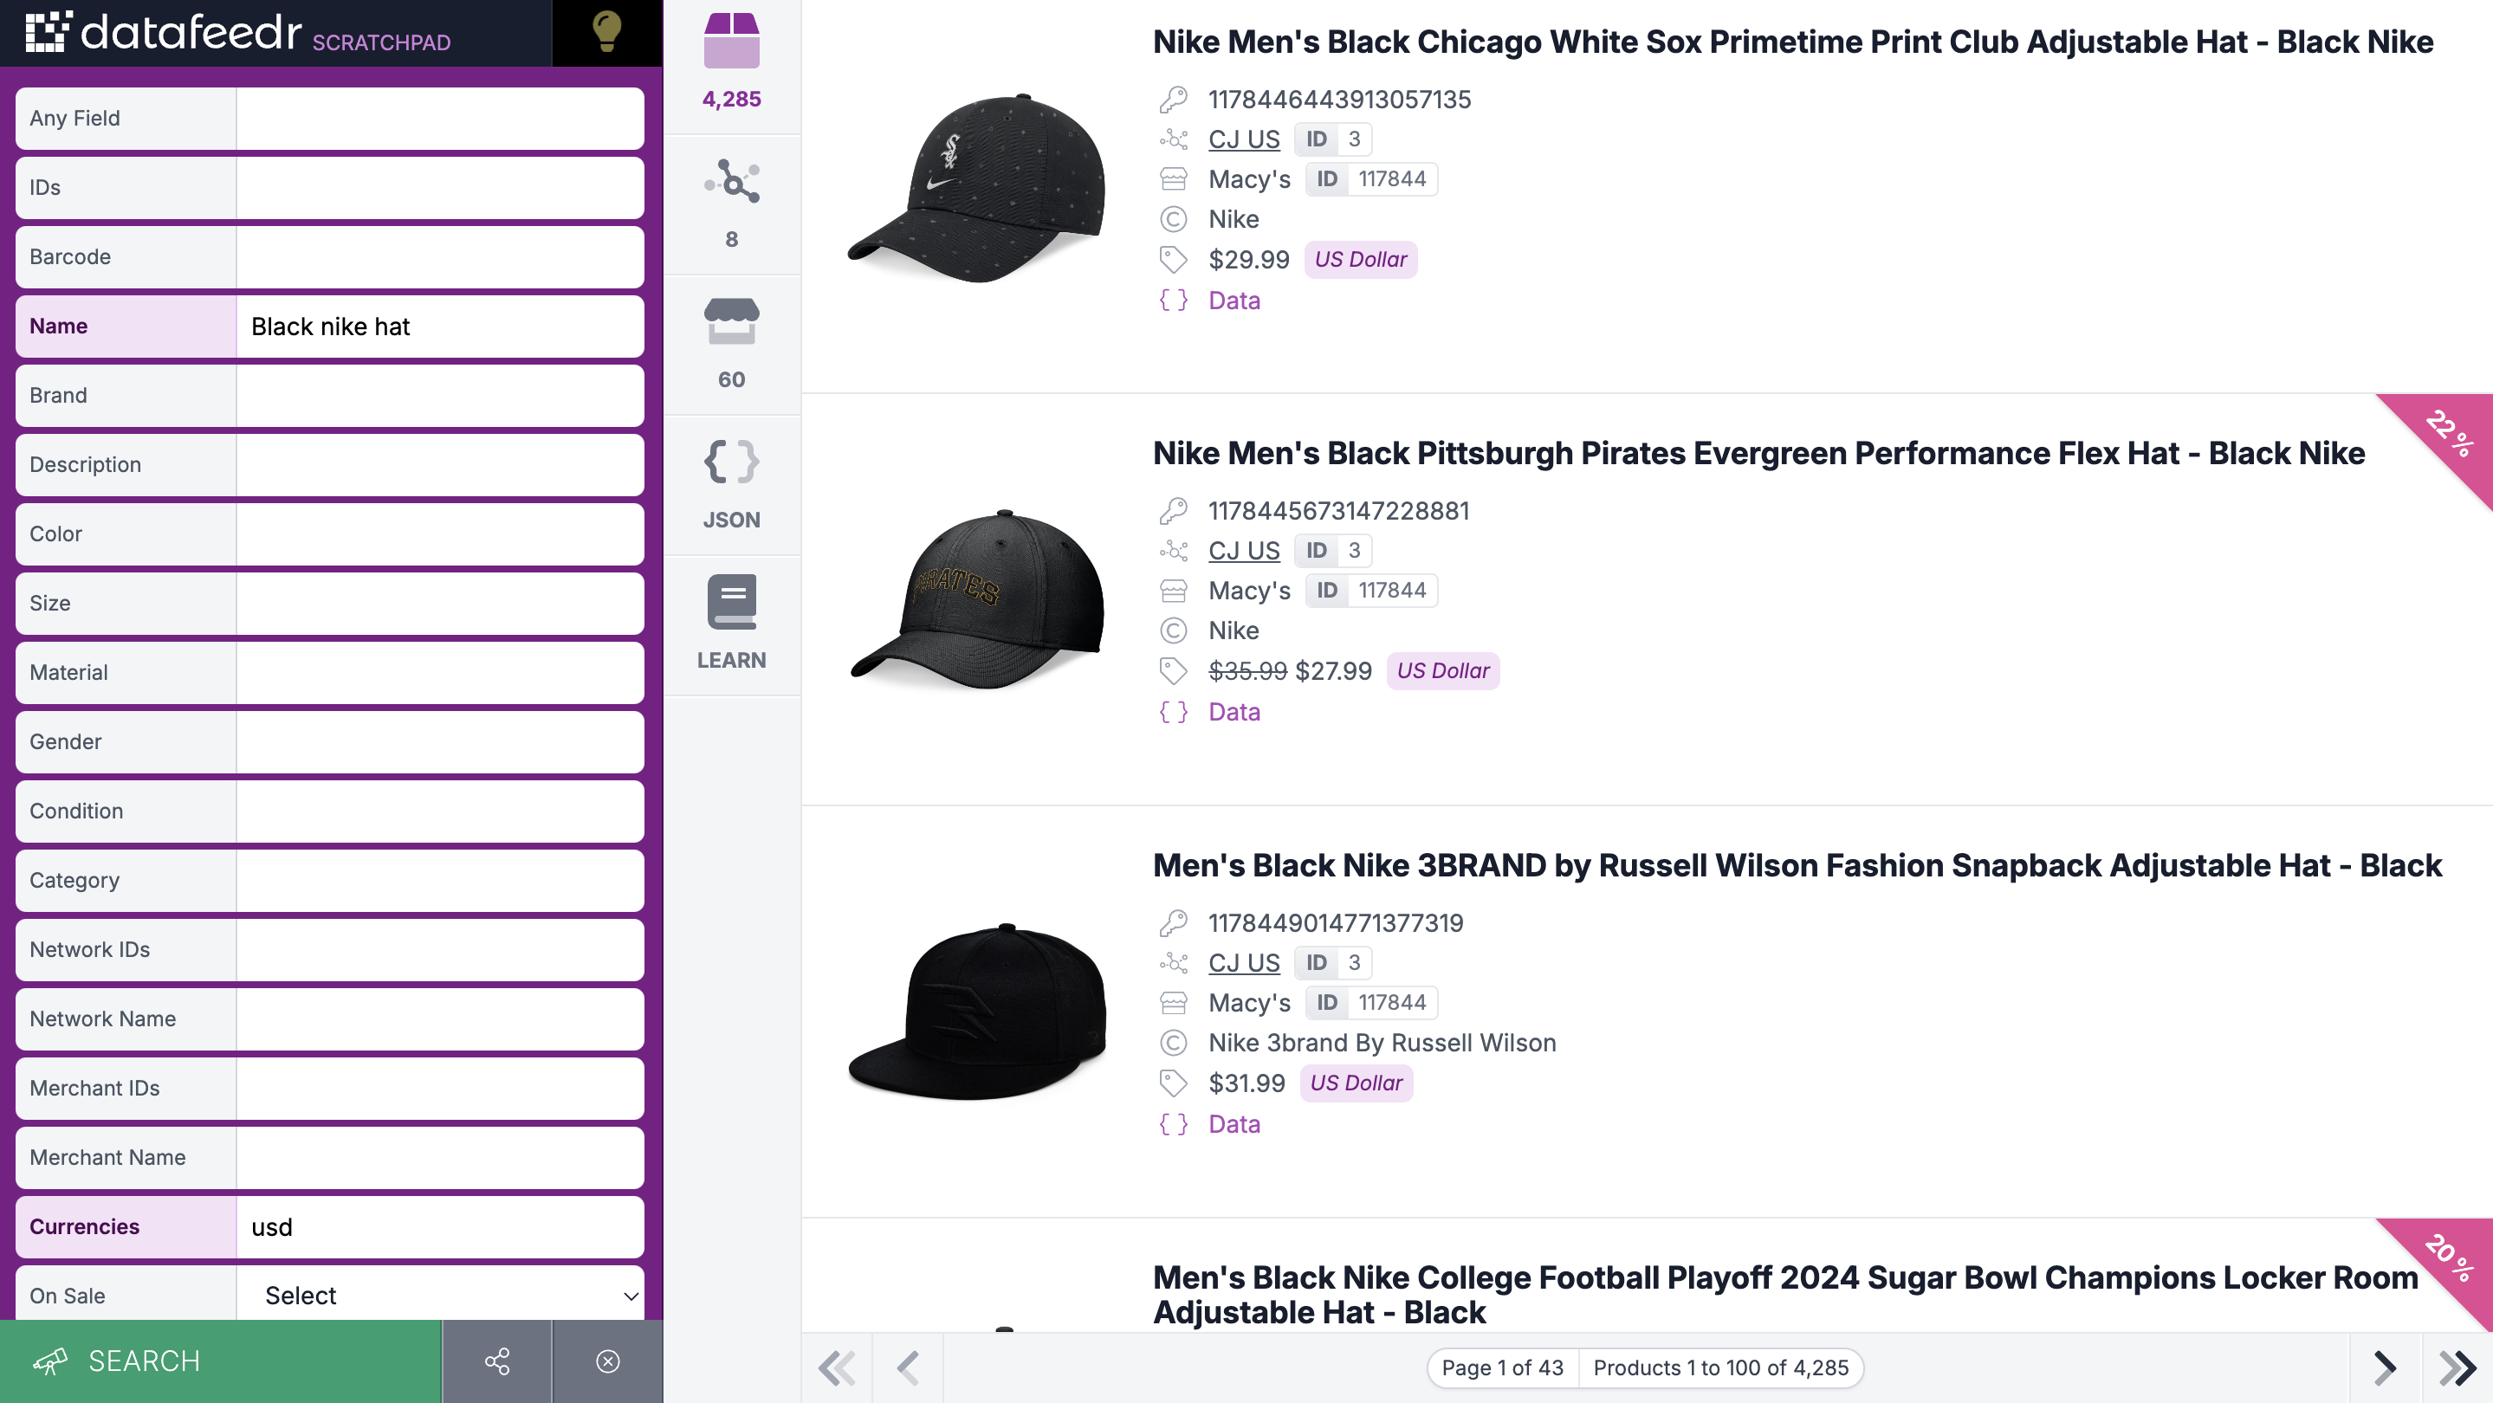Click US Dollar badge beside $29.99
The height and width of the screenshot is (1403, 2493).
(x=1361, y=259)
